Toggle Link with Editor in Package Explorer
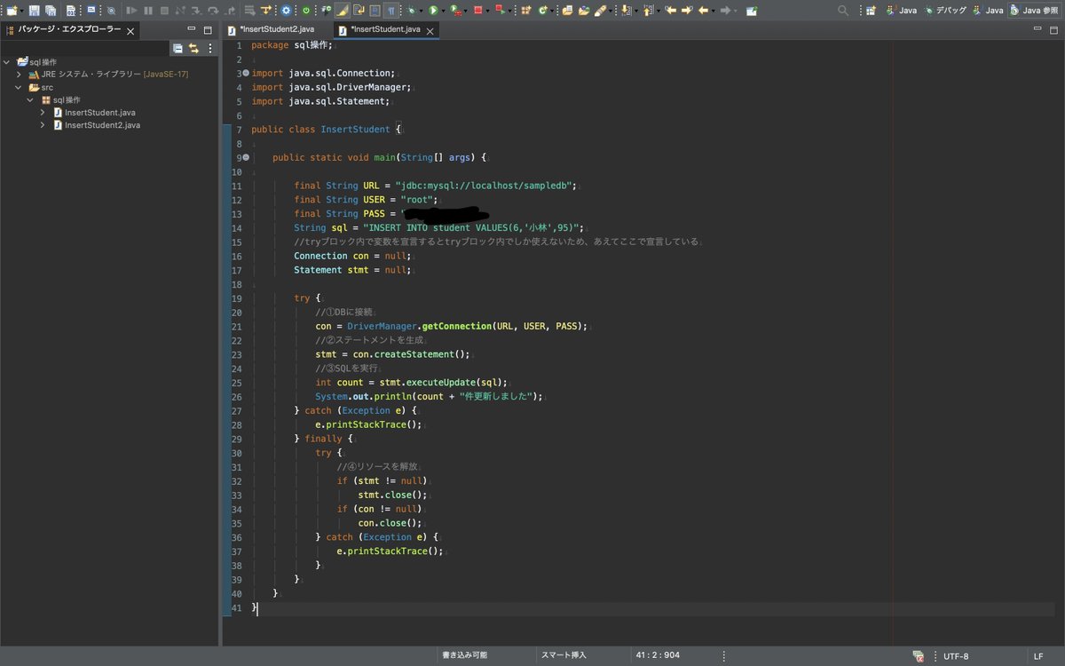This screenshot has height=666, width=1065. [193, 48]
